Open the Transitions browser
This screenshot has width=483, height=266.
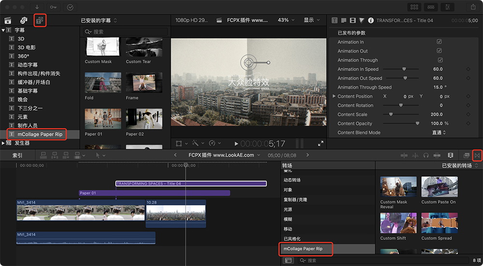(477, 155)
